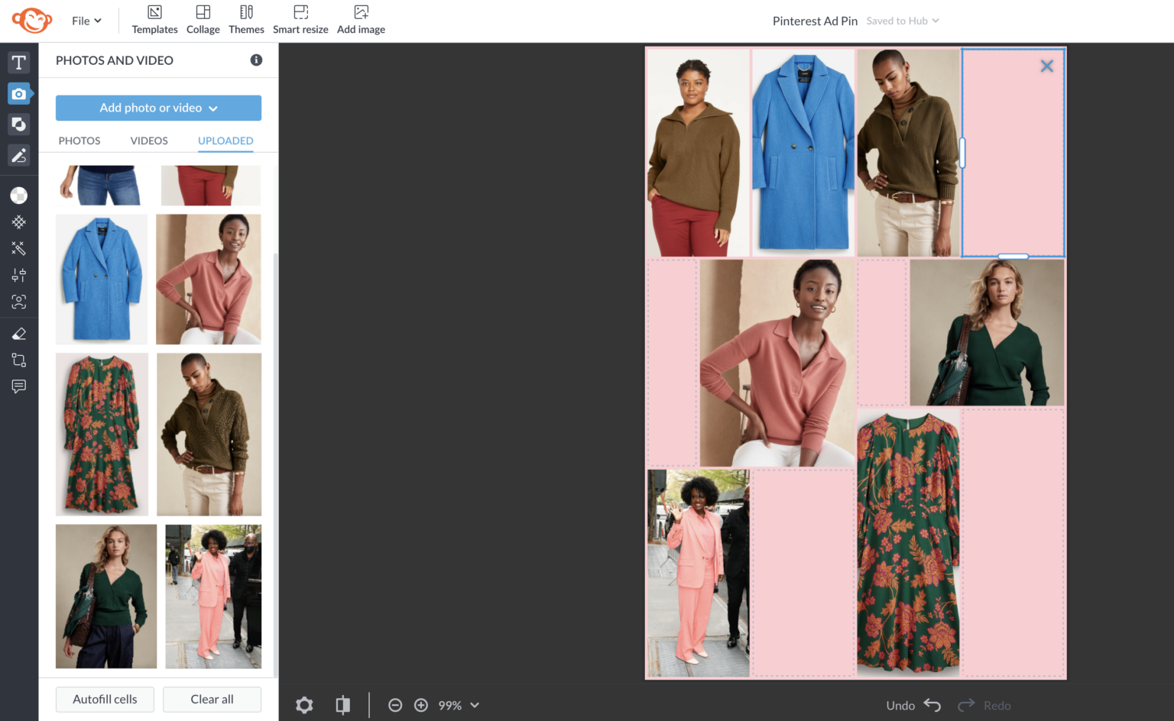Image resolution: width=1174 pixels, height=721 pixels.
Task: Click the Clear all button
Action: [212, 699]
